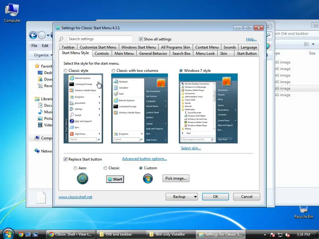Open Advanced button options... link
The image size is (319, 239).
pos(145,159)
